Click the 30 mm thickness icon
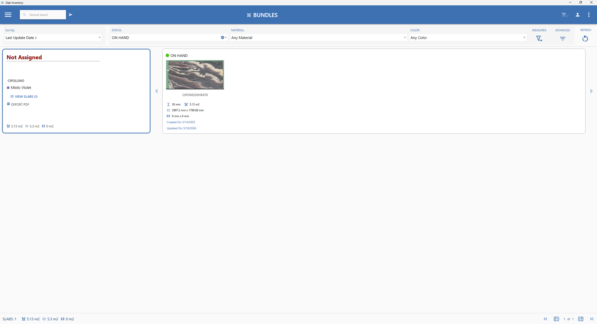This screenshot has width=597, height=324. tap(168, 104)
